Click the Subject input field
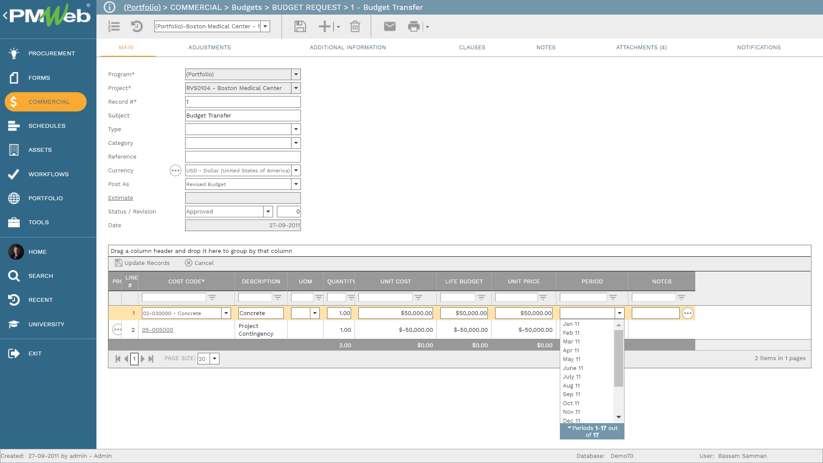This screenshot has height=463, width=823. (243, 115)
